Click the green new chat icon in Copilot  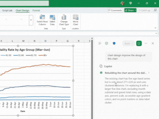click(x=139, y=43)
